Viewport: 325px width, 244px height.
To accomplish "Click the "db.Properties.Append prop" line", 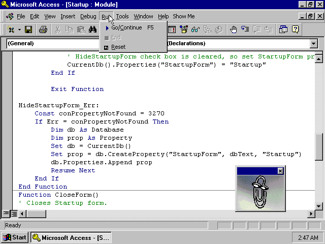I will point(102,163).
